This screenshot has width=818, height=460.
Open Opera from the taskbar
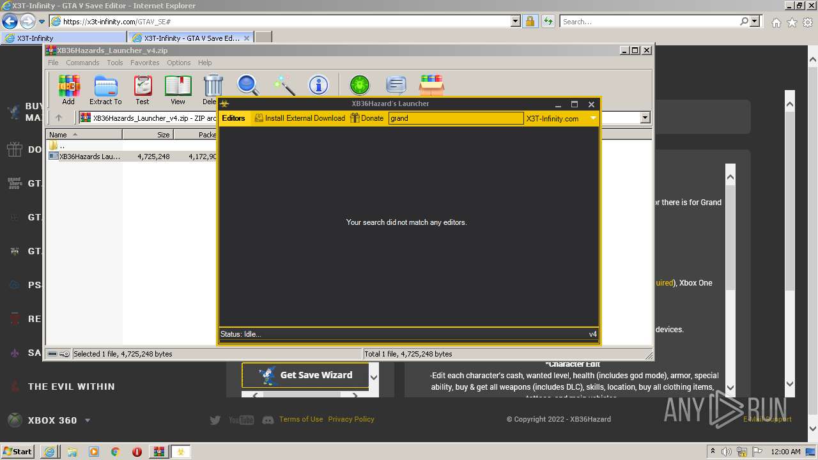coord(137,452)
